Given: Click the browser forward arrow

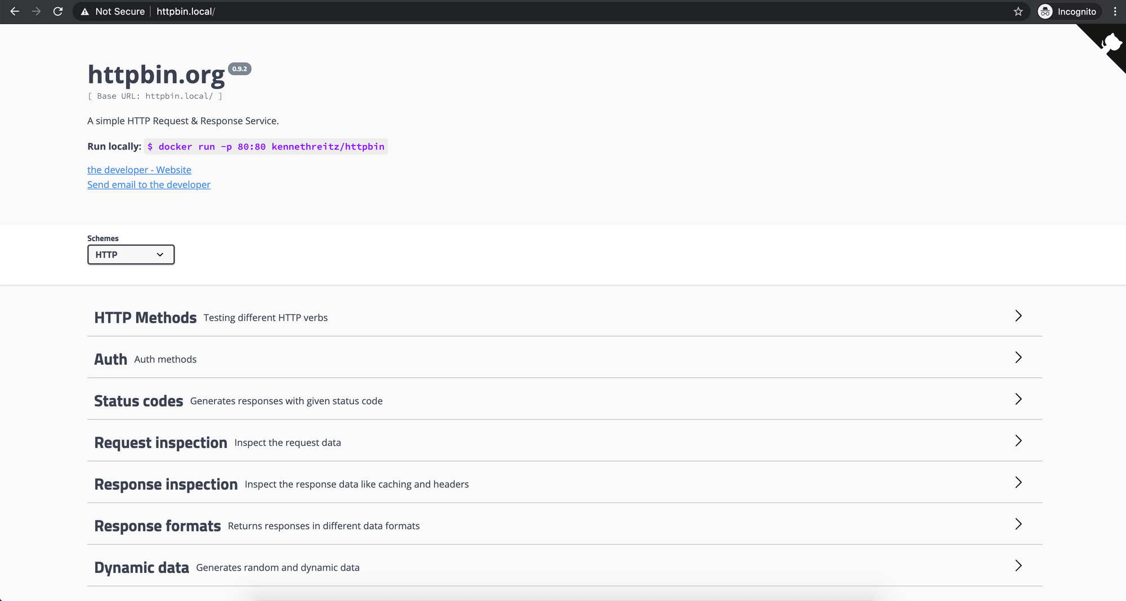Looking at the screenshot, I should 36,11.
